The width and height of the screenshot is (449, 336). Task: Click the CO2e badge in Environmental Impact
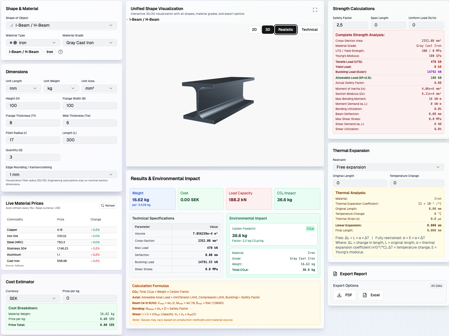tap(310, 228)
